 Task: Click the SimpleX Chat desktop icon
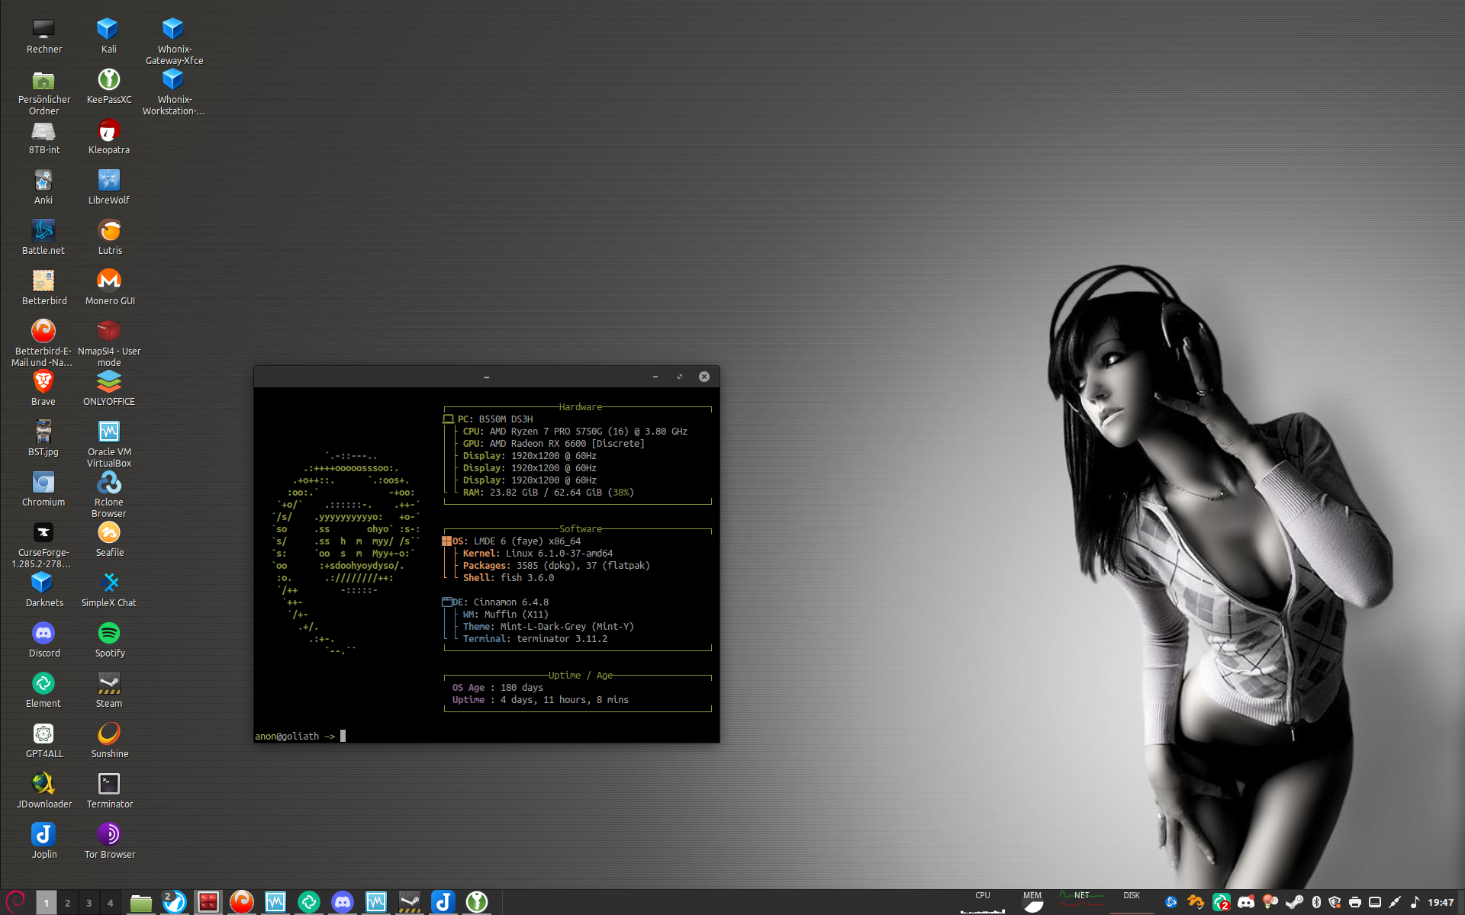(x=108, y=583)
